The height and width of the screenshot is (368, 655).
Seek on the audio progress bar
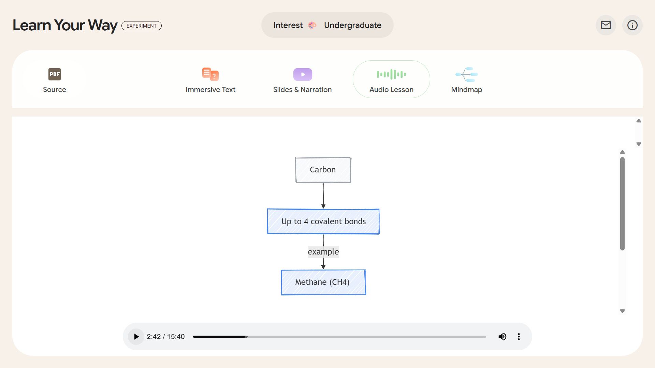pyautogui.click(x=339, y=337)
